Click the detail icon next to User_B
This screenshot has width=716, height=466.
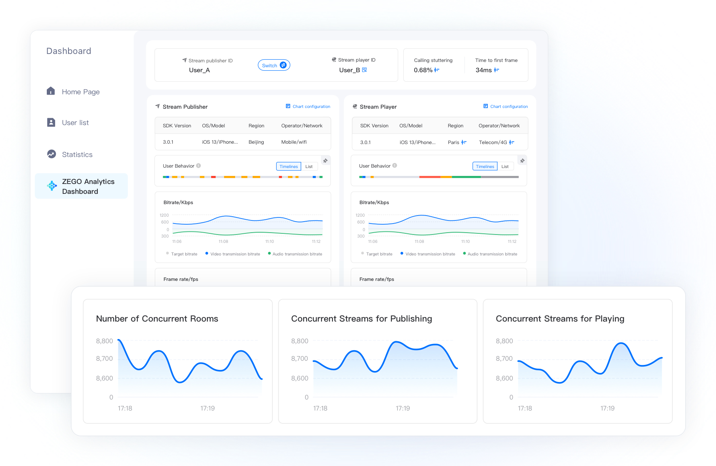(x=364, y=70)
